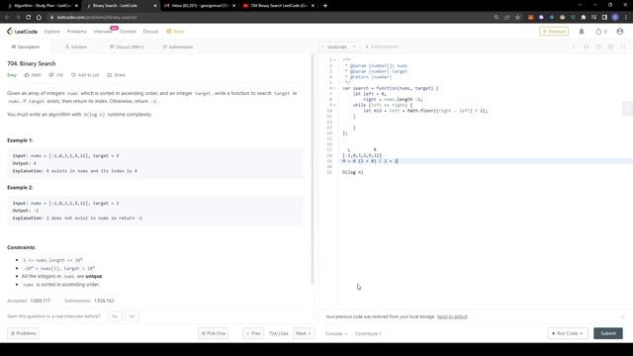The image size is (633, 356).
Task: Click Add to List heart
Action: 85,75
